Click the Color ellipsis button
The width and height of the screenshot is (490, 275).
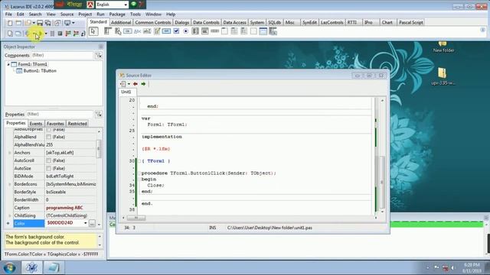pyautogui.click(x=92, y=223)
